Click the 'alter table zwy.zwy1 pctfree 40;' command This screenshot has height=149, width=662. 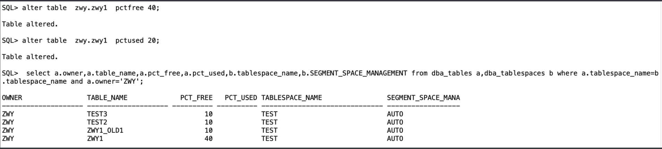90,8
